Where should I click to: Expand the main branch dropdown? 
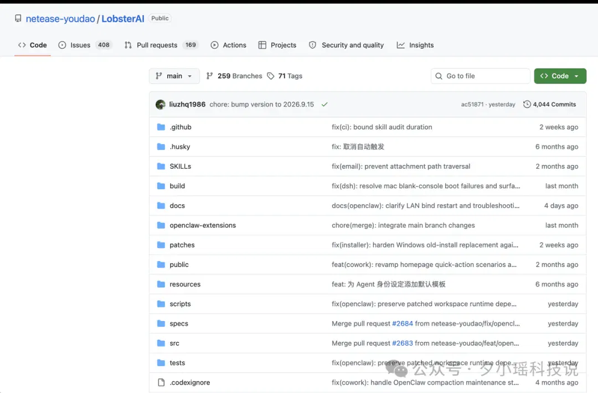(x=174, y=76)
